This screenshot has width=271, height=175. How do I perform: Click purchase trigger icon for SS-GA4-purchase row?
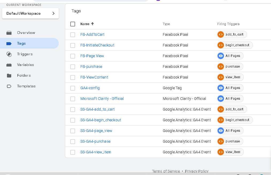pos(221,141)
